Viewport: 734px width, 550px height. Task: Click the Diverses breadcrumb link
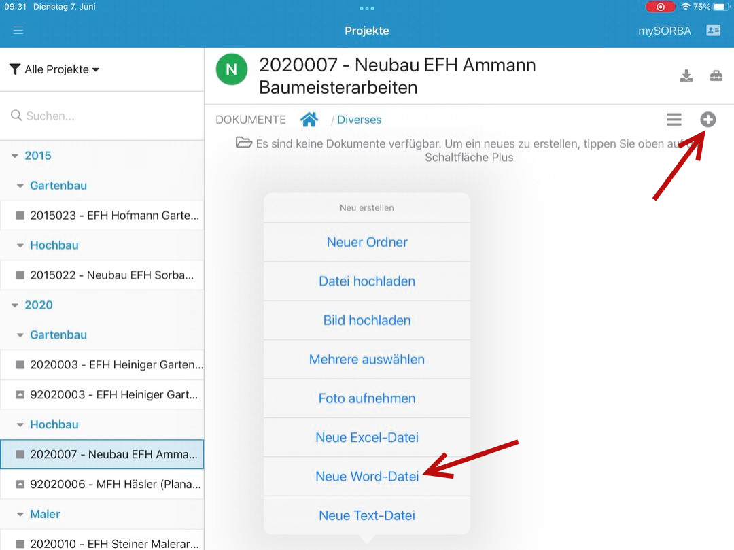coord(359,120)
